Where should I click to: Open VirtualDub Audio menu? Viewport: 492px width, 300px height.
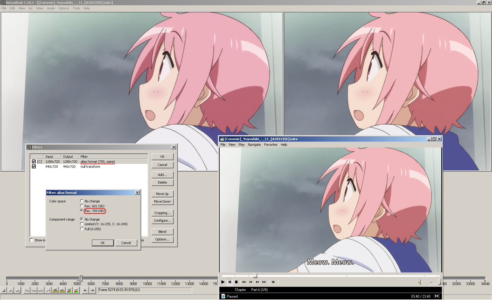click(51, 8)
